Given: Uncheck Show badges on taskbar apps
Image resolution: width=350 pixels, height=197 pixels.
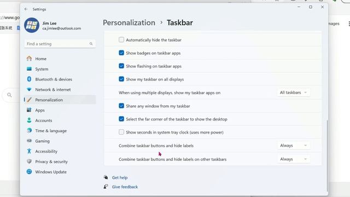Looking at the screenshot, I should click(x=121, y=53).
